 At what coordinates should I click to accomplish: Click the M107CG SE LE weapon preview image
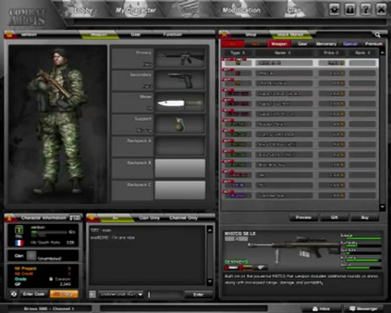point(294,250)
